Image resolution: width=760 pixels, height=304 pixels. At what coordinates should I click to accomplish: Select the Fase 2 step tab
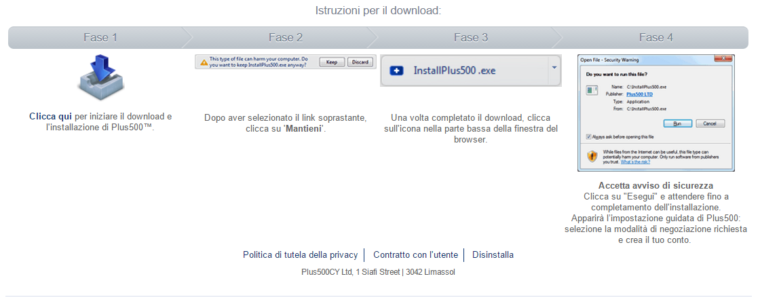pyautogui.click(x=286, y=38)
